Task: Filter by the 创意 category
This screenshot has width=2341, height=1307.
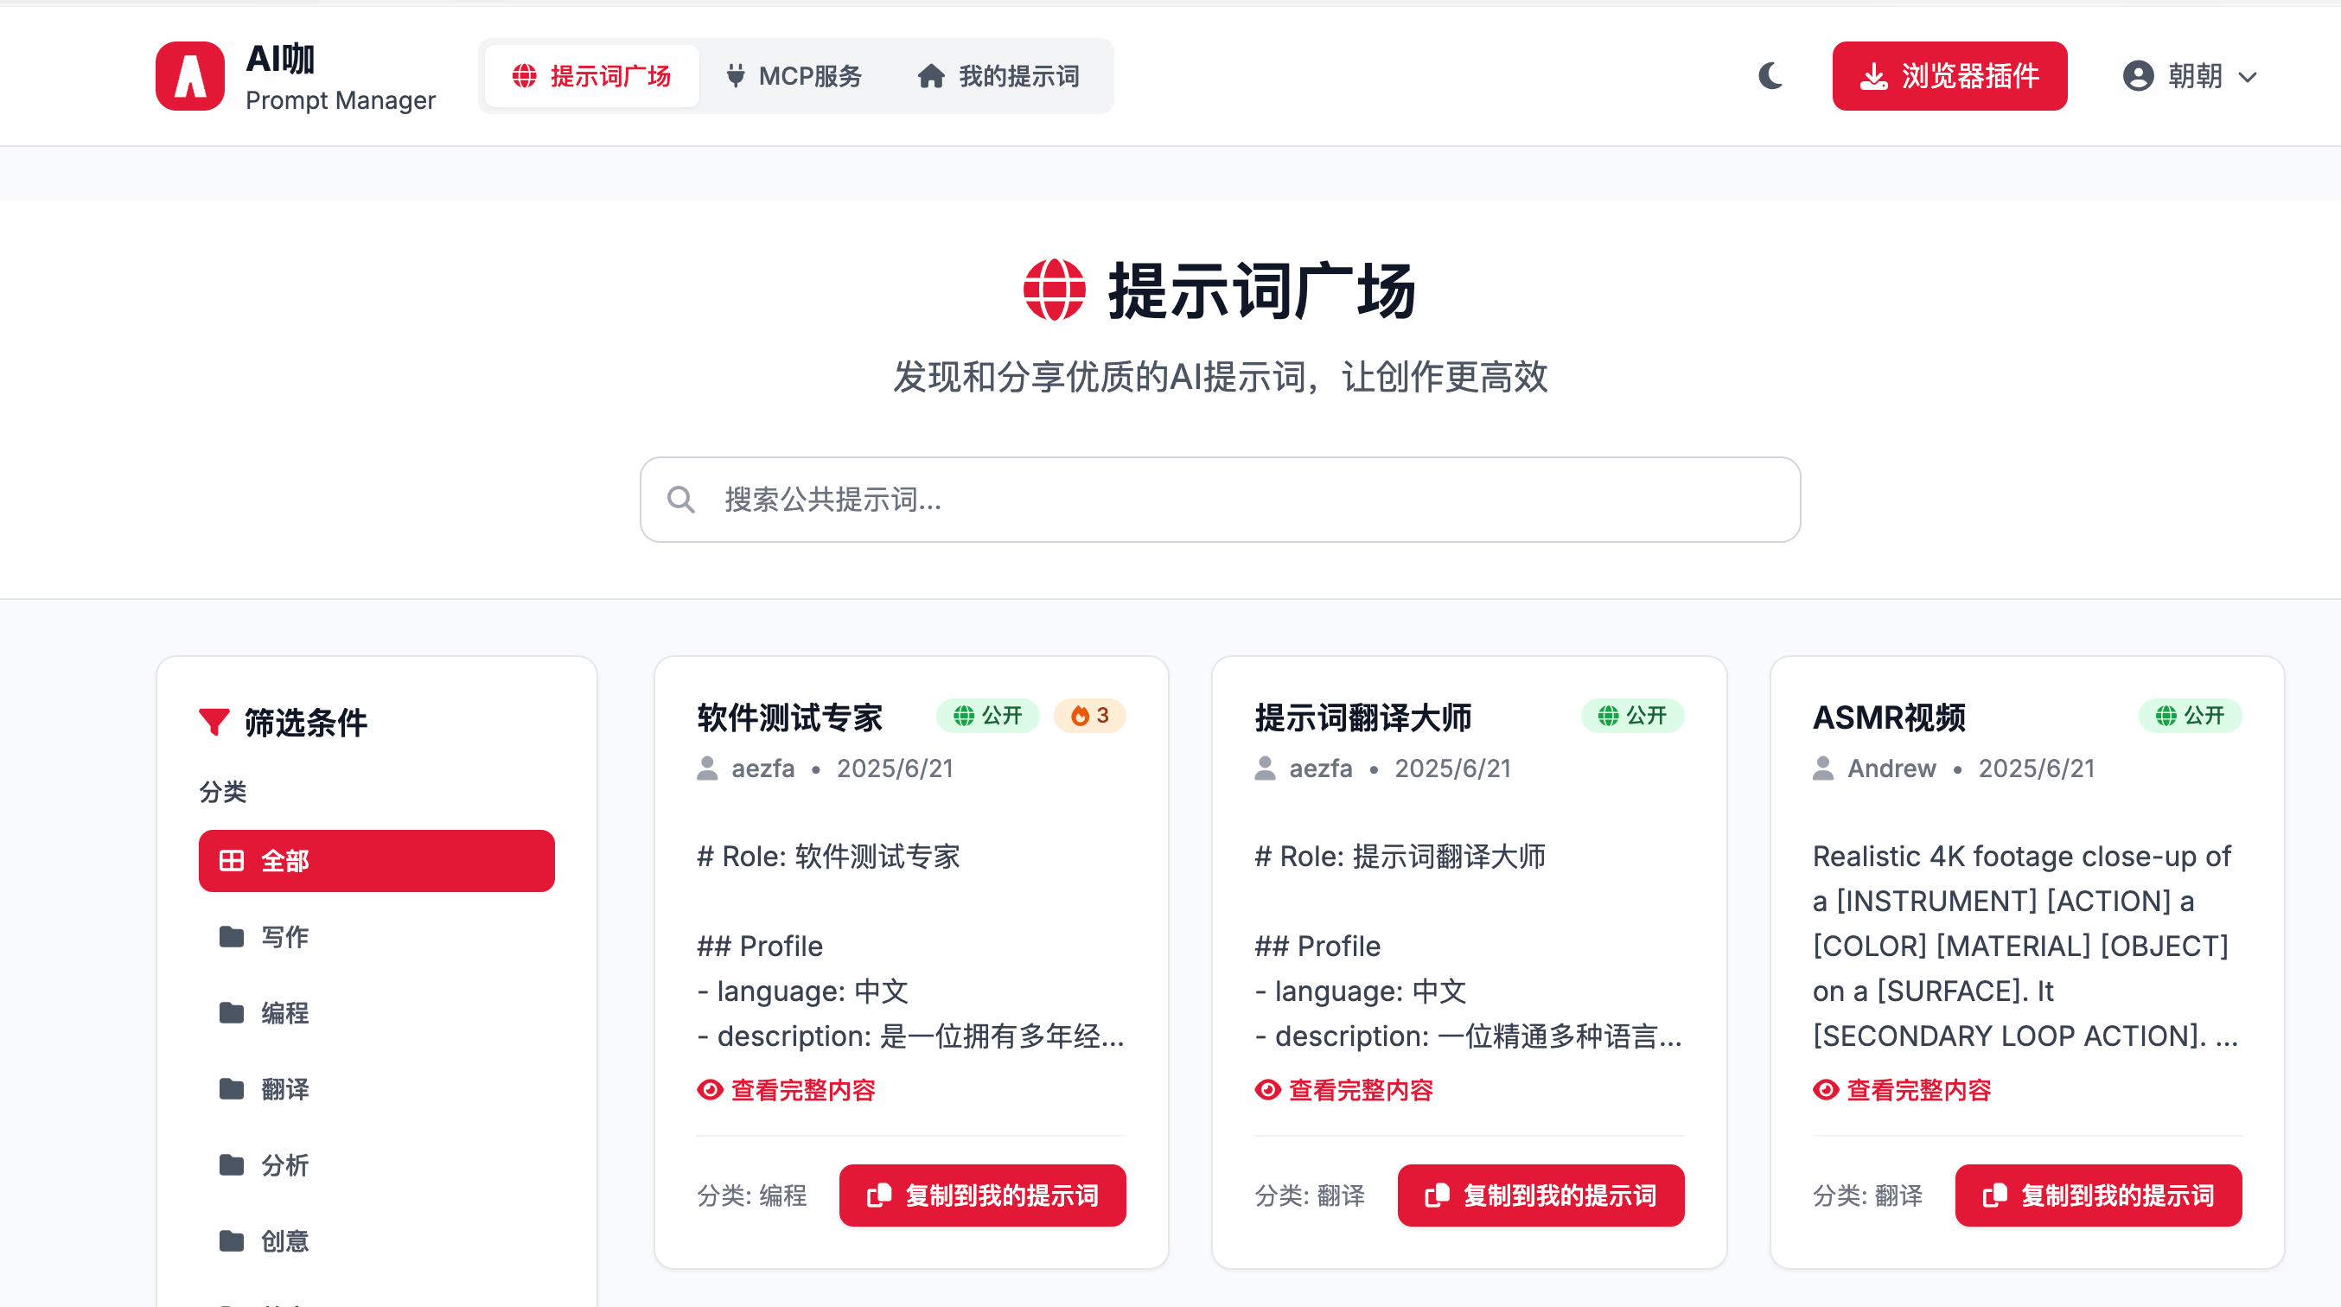Action: point(376,1240)
